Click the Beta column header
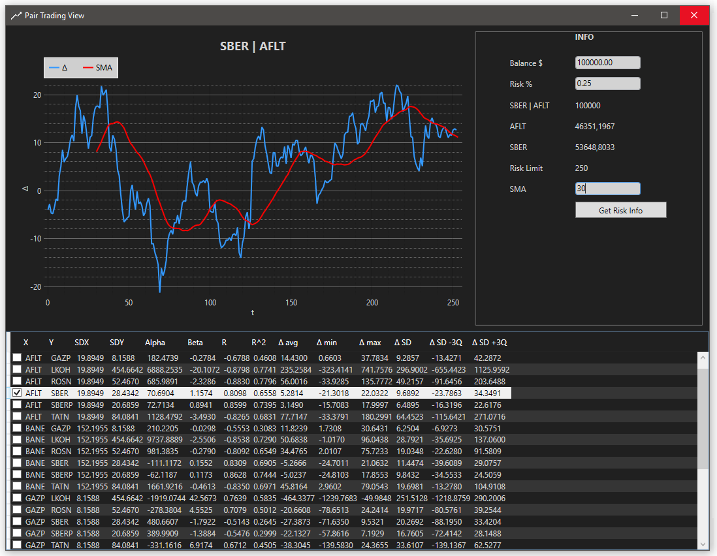The height and width of the screenshot is (556, 717). pos(195,343)
